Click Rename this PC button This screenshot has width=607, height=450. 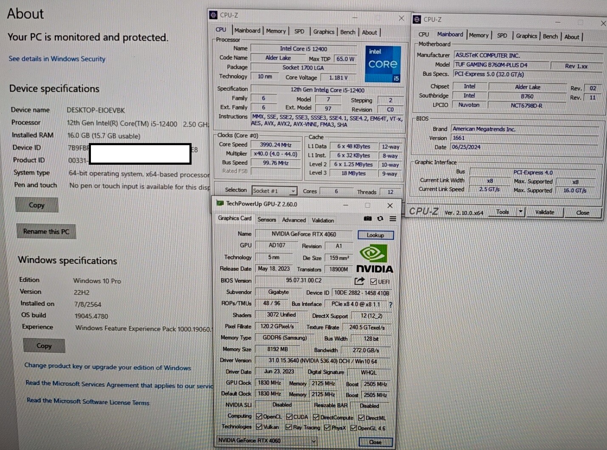pos(46,231)
